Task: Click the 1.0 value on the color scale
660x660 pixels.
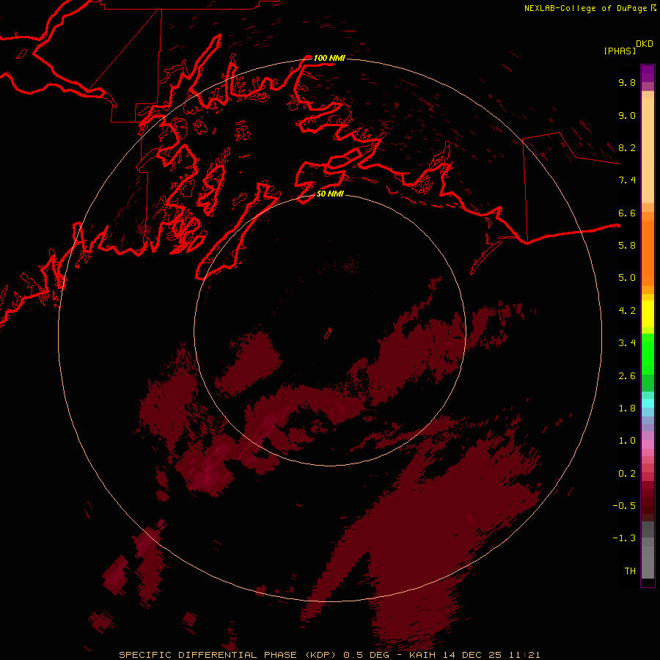Action: [627, 441]
